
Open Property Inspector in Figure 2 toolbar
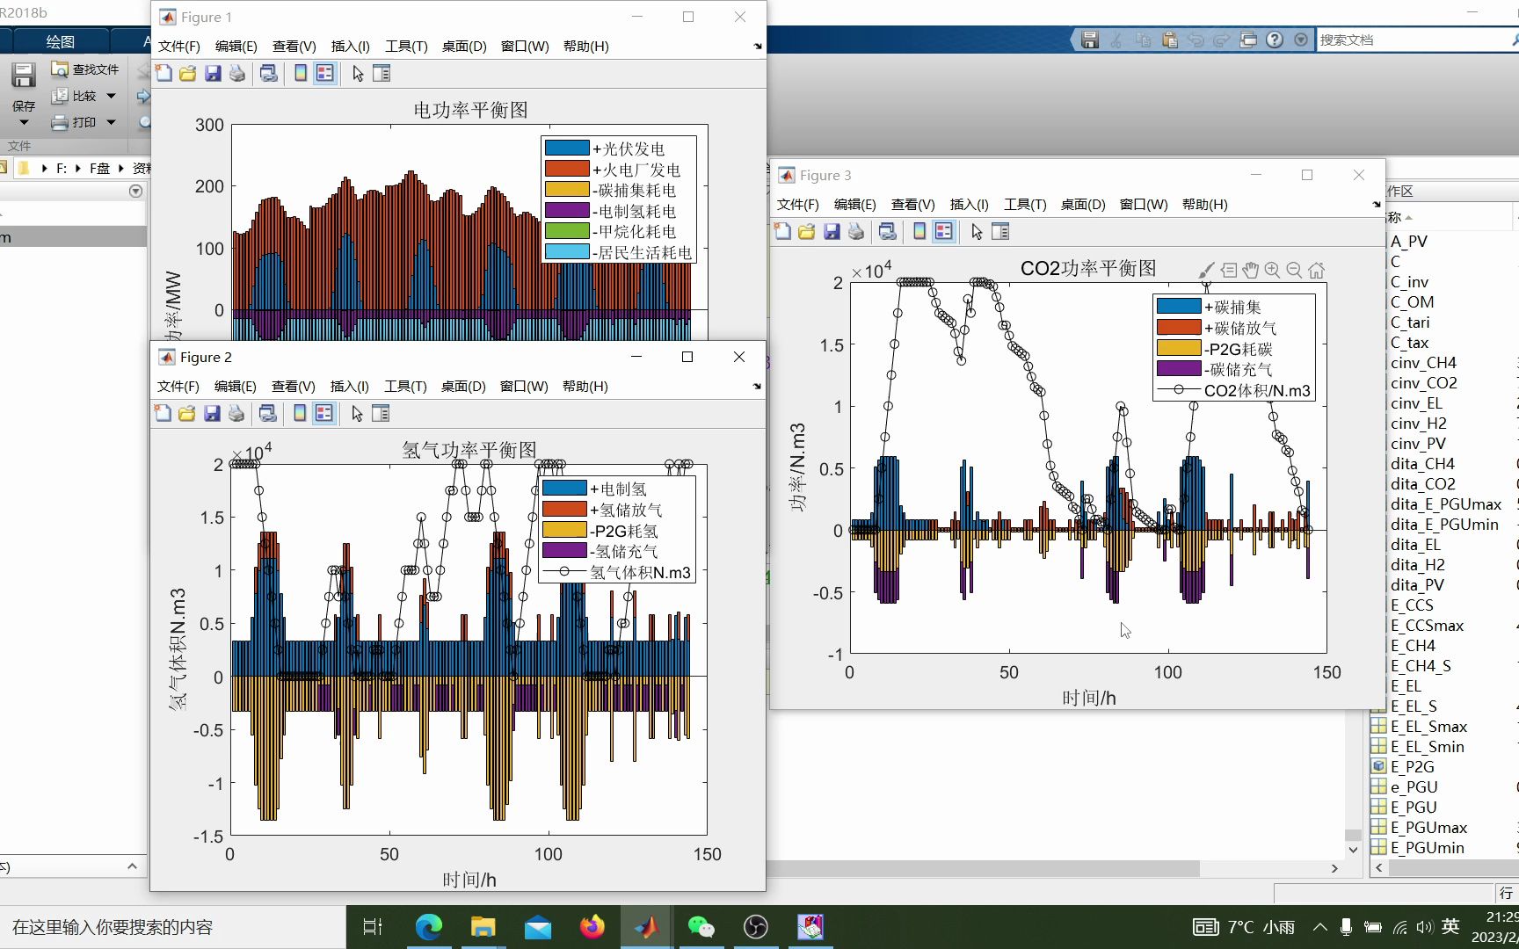[x=381, y=414]
